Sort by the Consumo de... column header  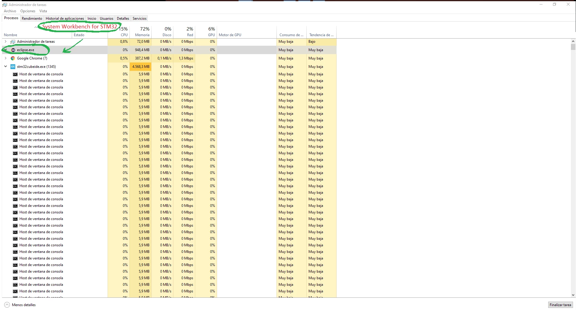(291, 32)
